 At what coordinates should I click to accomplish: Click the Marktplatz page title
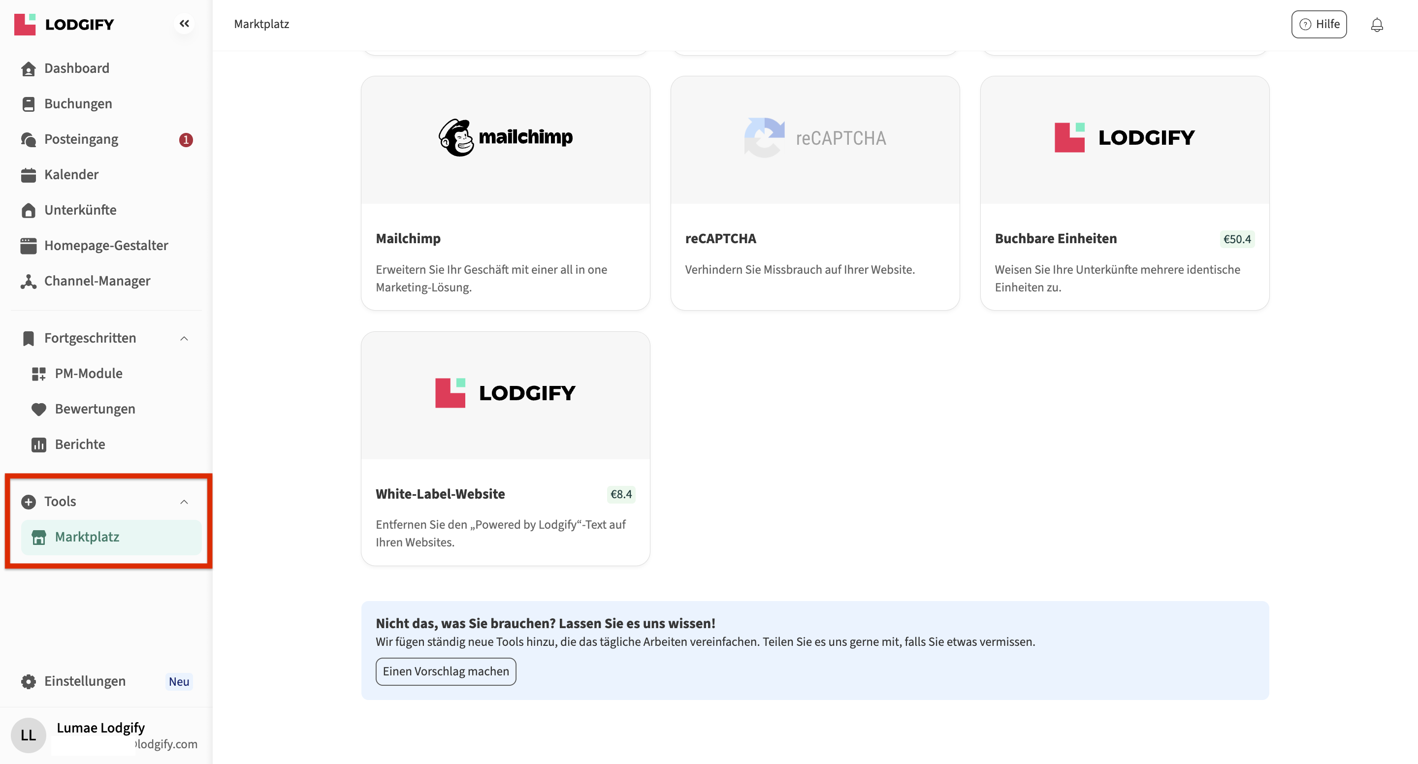click(x=261, y=24)
